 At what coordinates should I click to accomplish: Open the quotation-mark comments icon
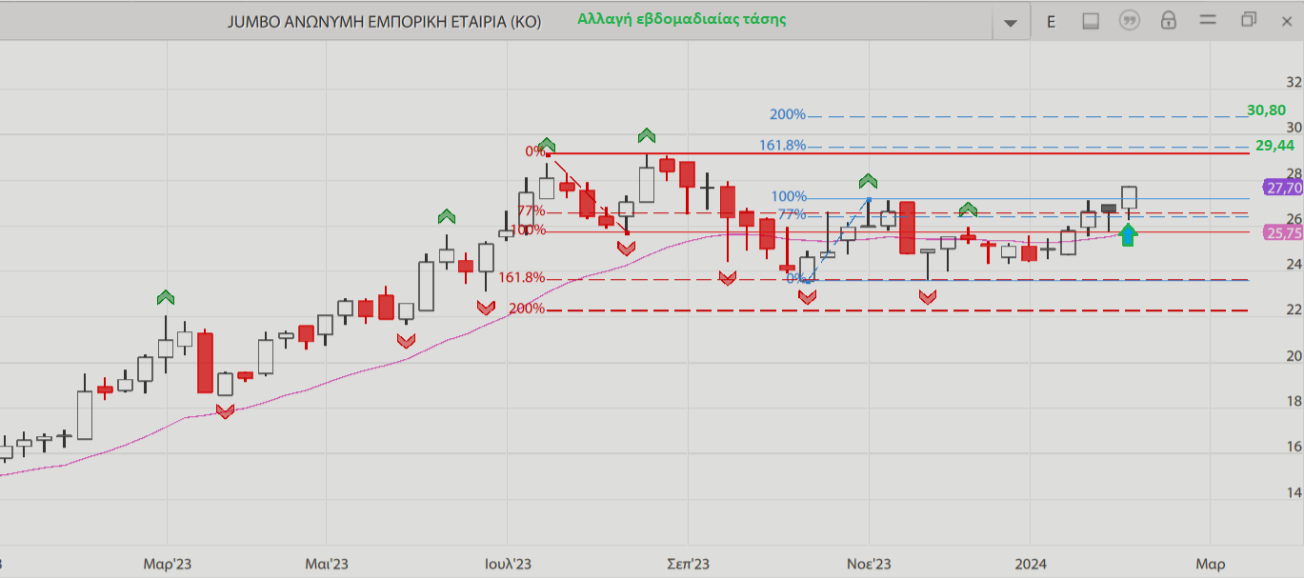tap(1130, 21)
